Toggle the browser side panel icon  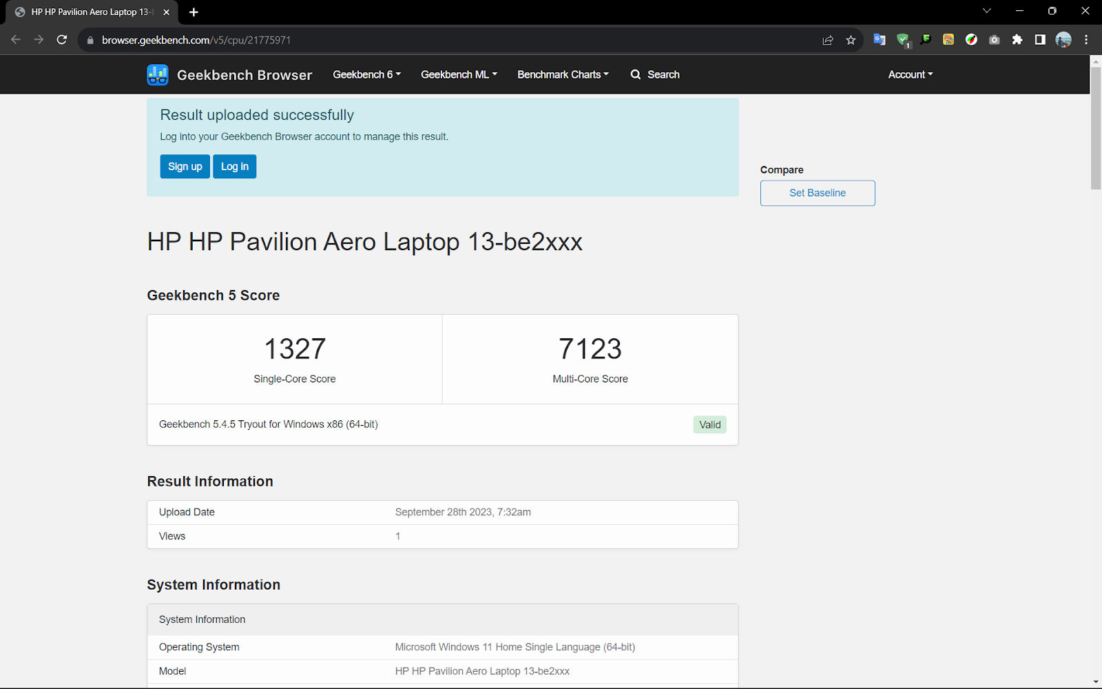[x=1040, y=40]
